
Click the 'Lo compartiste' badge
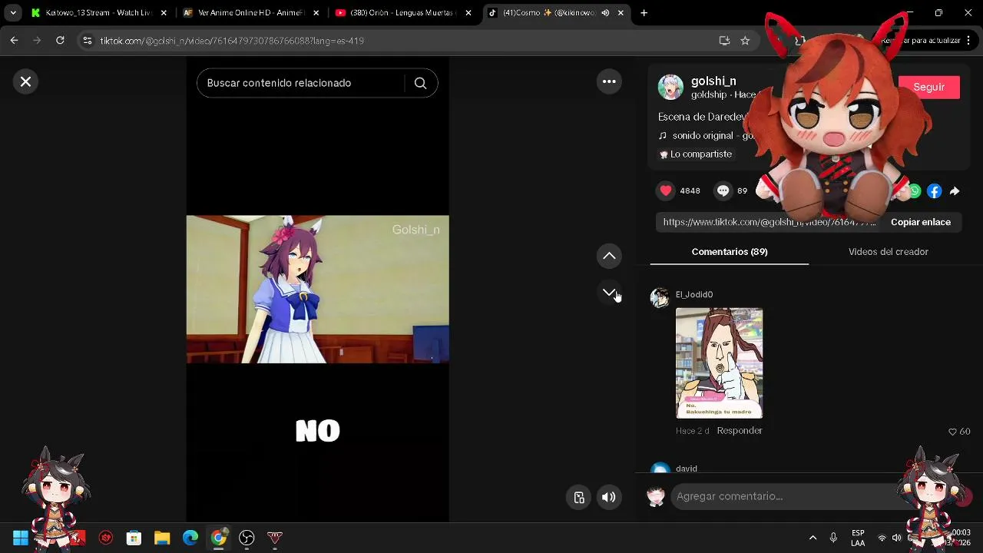[x=696, y=154]
